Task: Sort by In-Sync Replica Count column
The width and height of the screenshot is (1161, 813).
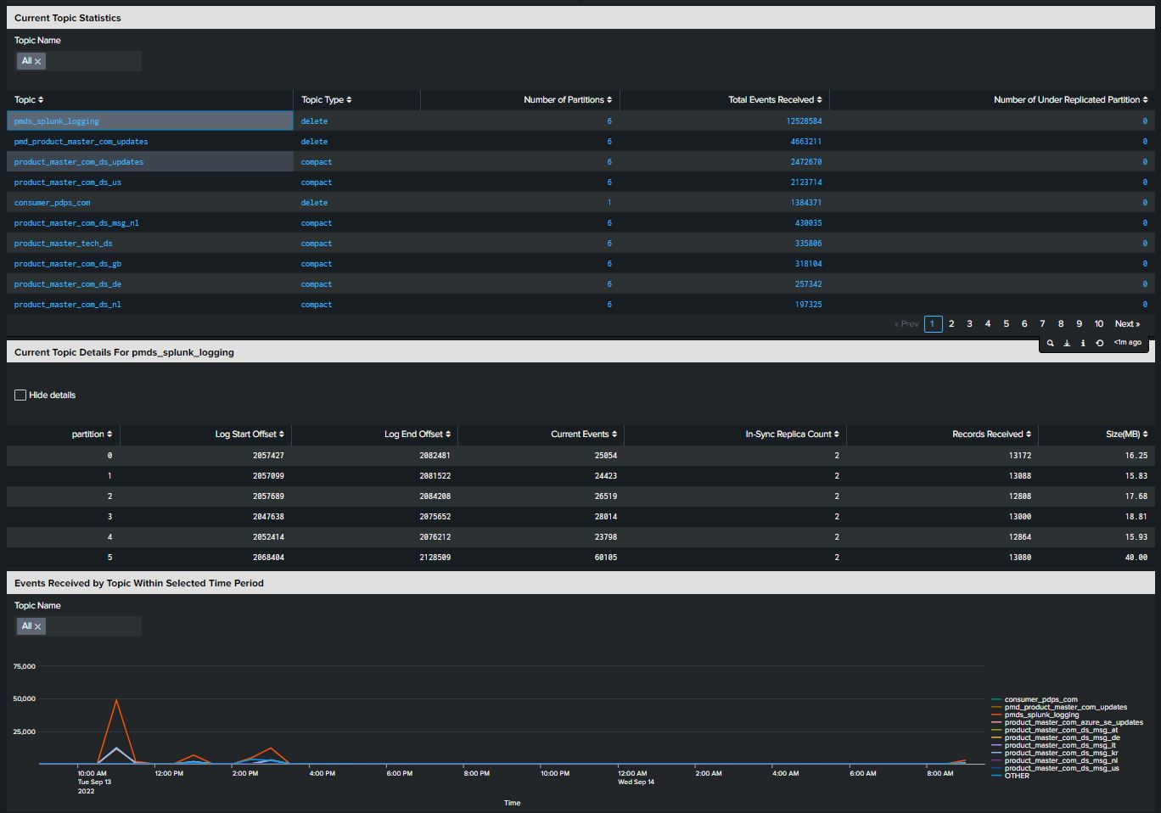Action: click(792, 434)
